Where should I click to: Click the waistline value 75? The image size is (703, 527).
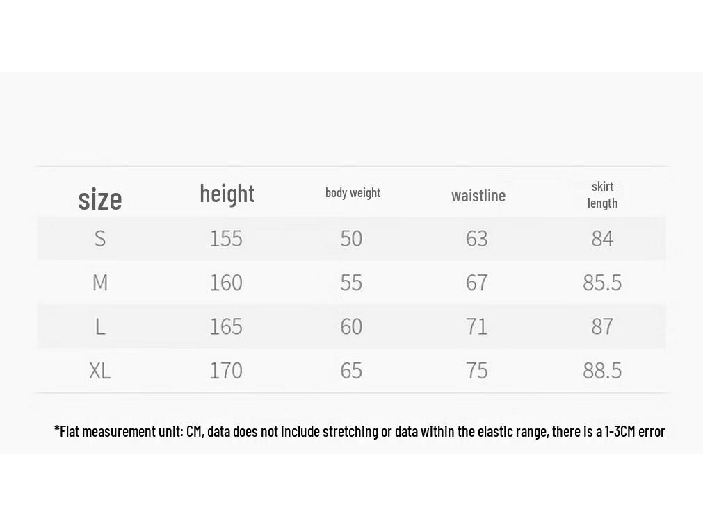[476, 371]
